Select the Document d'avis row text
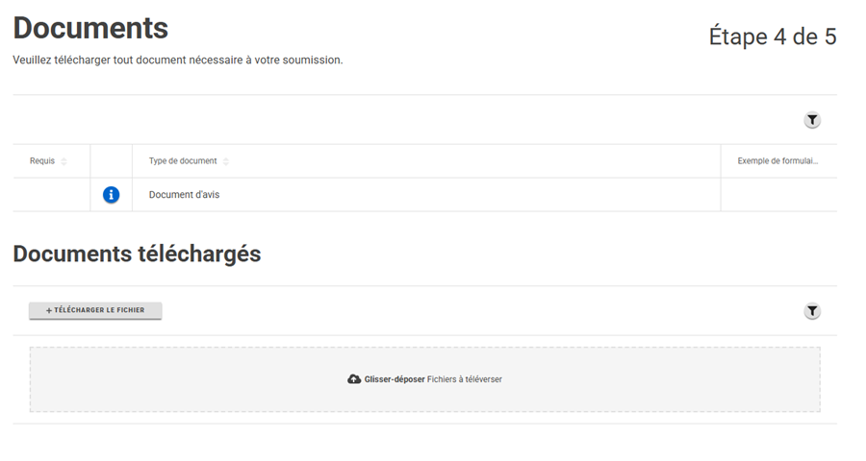 [184, 195]
